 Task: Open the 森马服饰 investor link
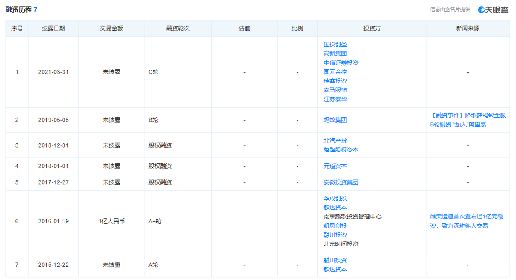[335, 90]
